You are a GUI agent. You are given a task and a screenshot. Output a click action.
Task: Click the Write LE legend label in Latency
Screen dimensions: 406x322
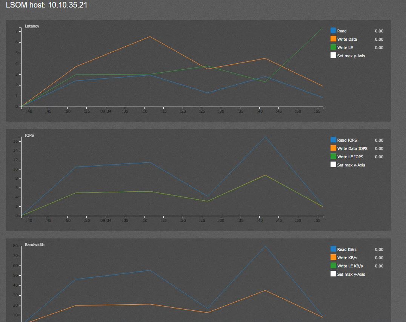pyautogui.click(x=345, y=47)
